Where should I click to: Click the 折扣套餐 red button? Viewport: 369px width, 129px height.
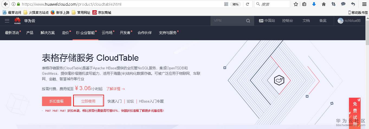click(x=57, y=101)
